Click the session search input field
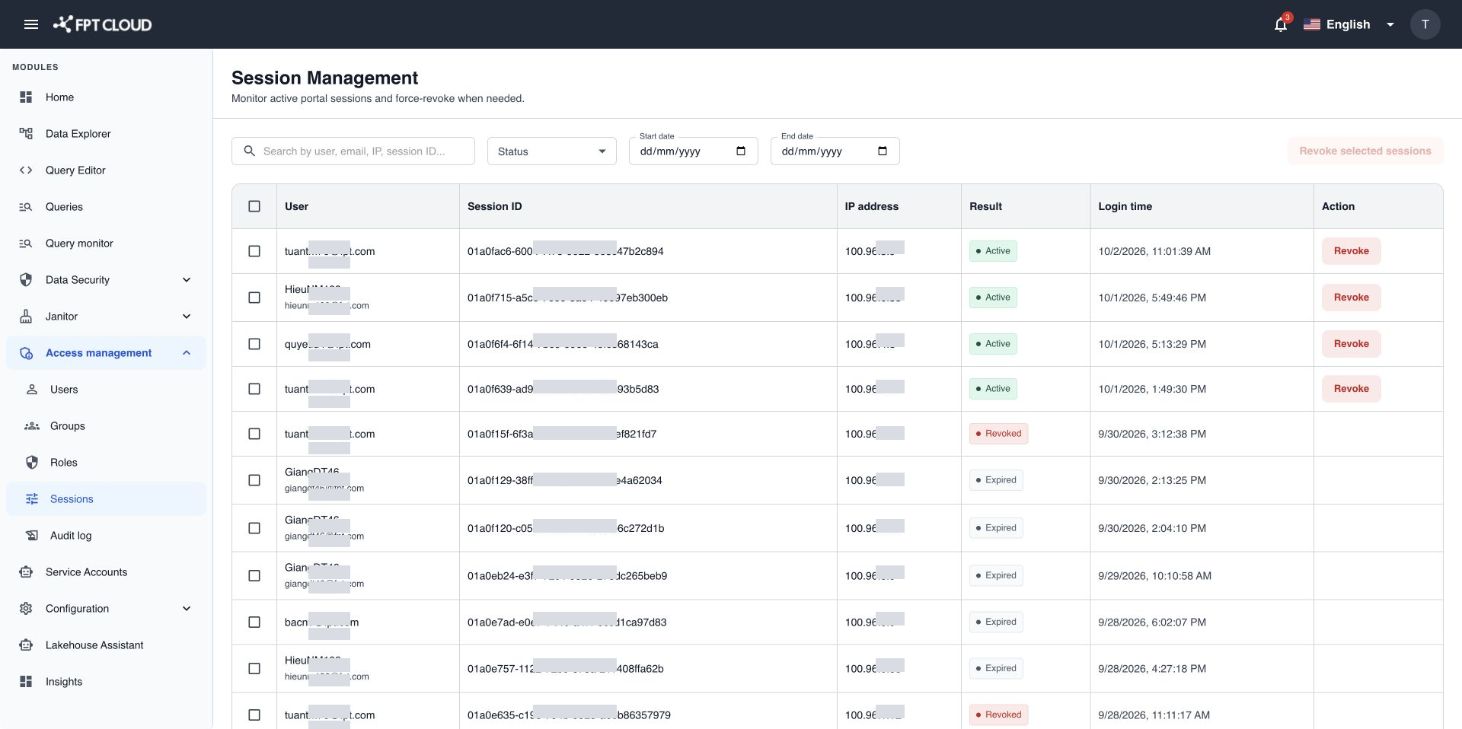Viewport: 1462px width, 729px height. 353,151
